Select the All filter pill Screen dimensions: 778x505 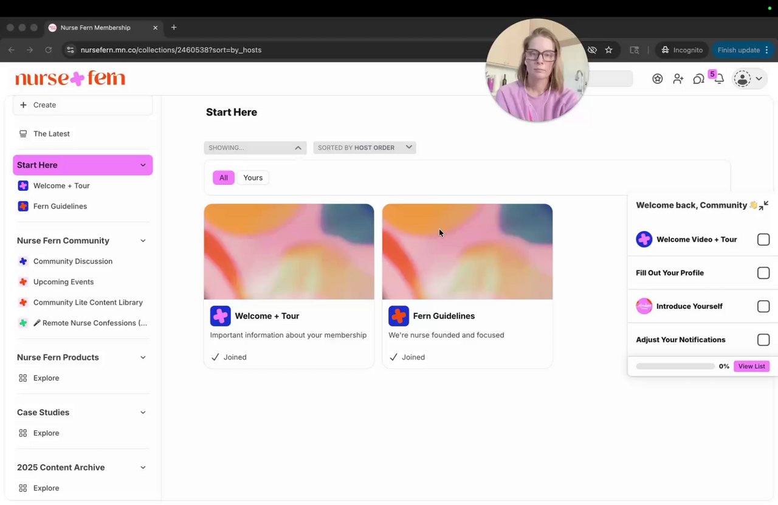[224, 177]
